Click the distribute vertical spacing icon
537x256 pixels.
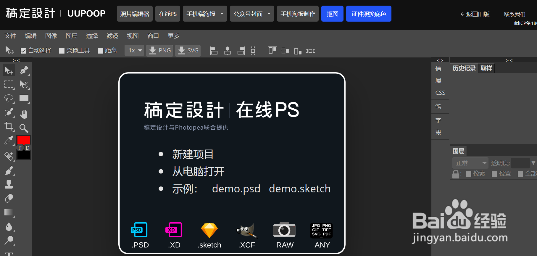[253, 51]
